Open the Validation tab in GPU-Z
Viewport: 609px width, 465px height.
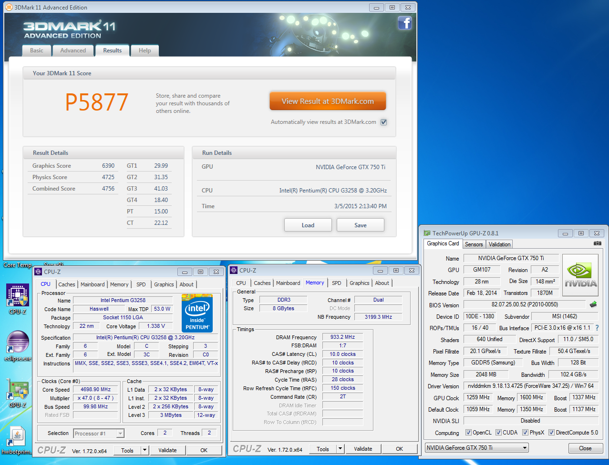point(499,244)
